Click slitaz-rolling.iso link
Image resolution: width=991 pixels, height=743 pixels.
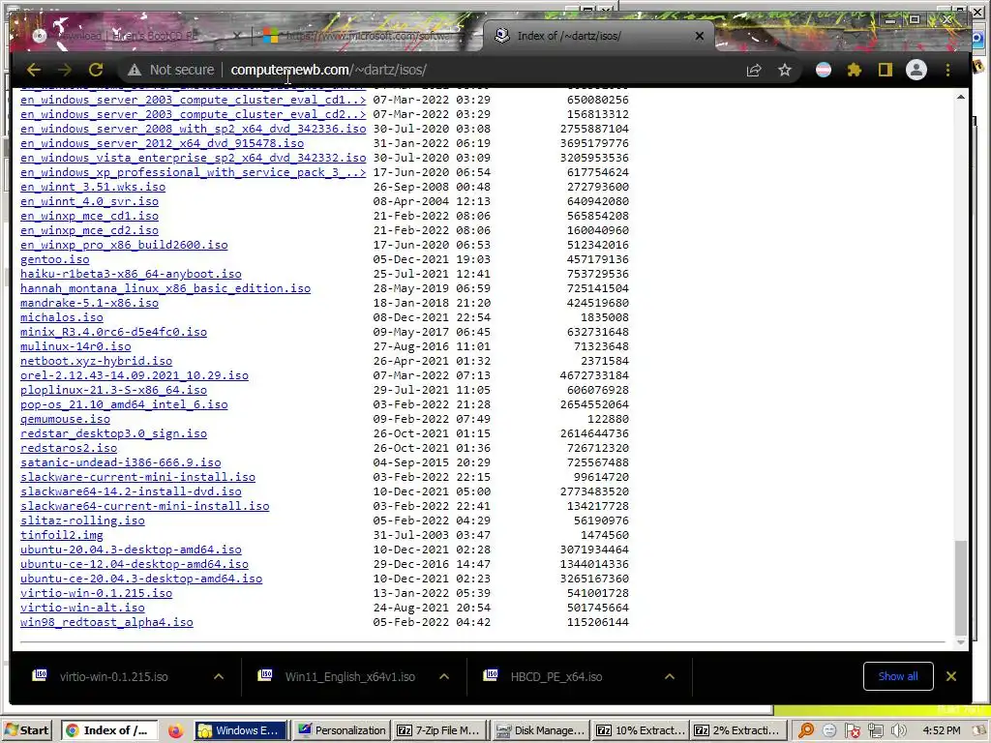point(82,521)
